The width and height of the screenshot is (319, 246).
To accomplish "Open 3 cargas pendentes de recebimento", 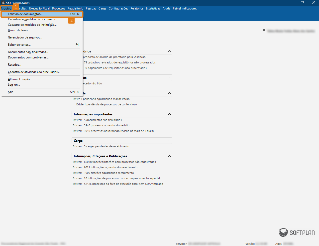I will 106,146.
